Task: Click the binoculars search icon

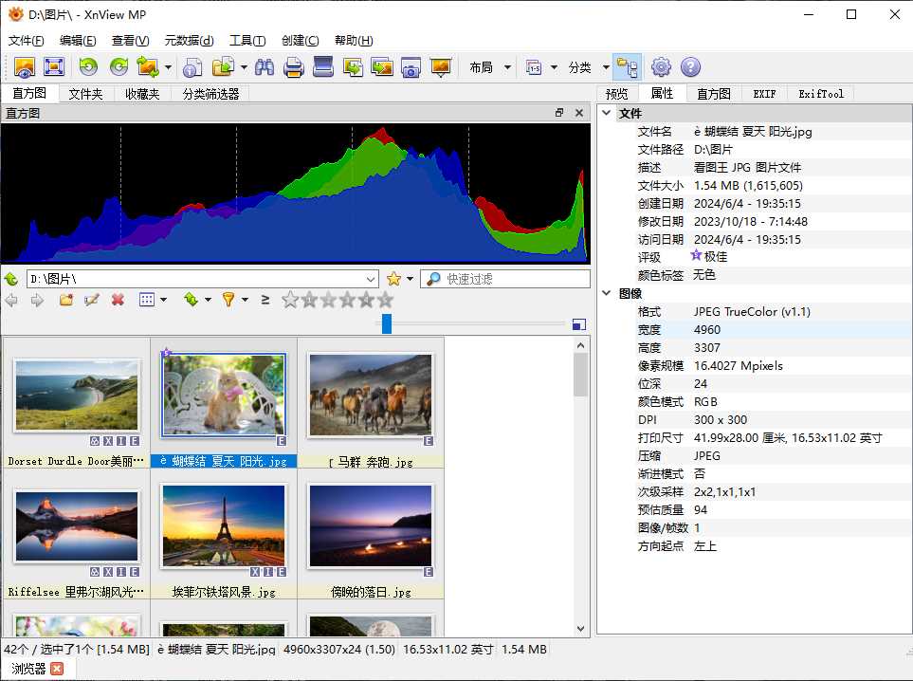Action: [265, 67]
